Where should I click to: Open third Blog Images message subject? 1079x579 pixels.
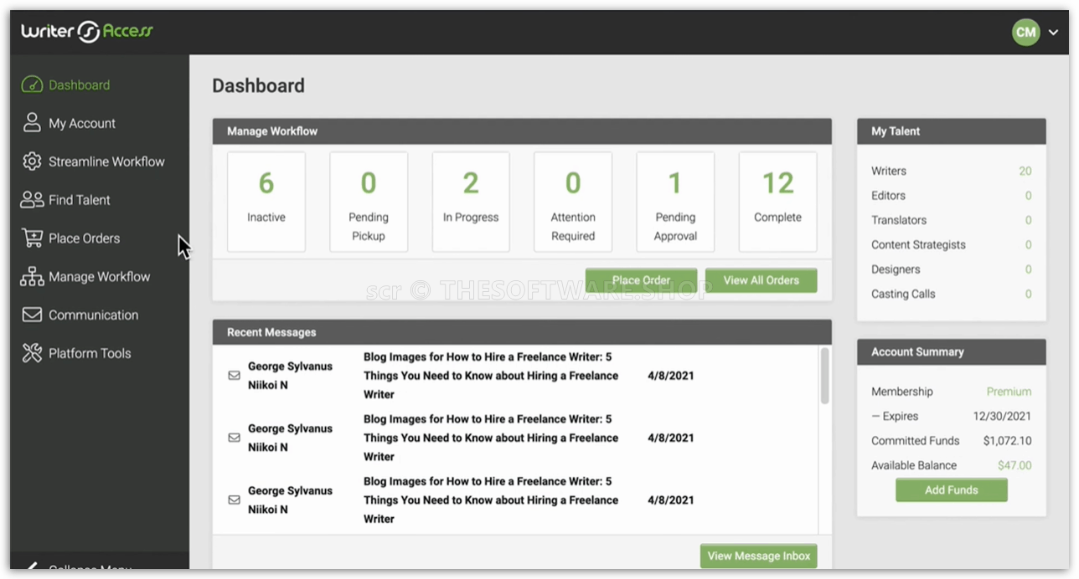coord(491,500)
